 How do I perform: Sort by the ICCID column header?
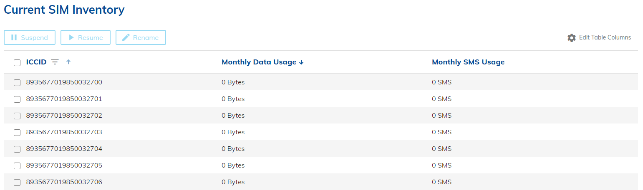point(36,62)
